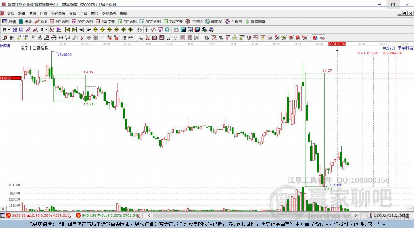
Task: Open the 公式选股 menu
Action: pyautogui.click(x=58, y=13)
